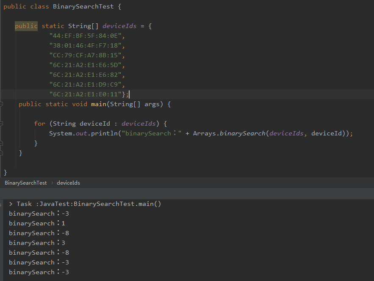Click the console output "binarySearch：1"
374x281 pixels.
(37, 223)
